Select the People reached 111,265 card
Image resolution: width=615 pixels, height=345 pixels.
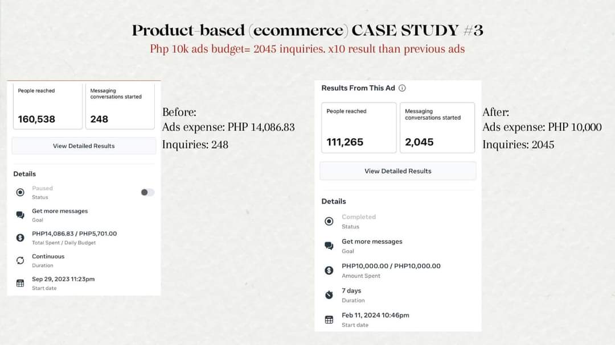pos(359,128)
